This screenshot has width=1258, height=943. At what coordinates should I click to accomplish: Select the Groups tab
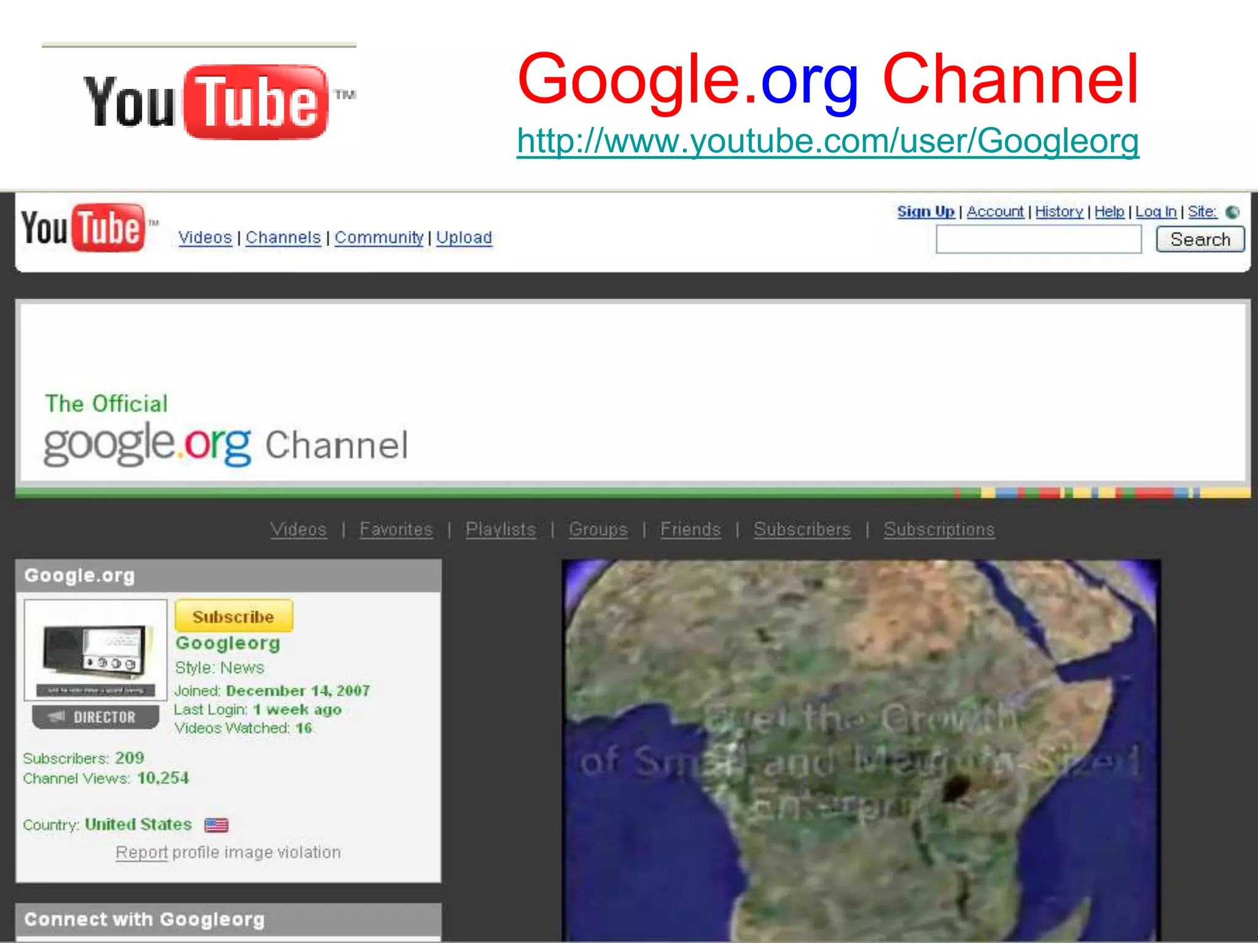tap(598, 529)
